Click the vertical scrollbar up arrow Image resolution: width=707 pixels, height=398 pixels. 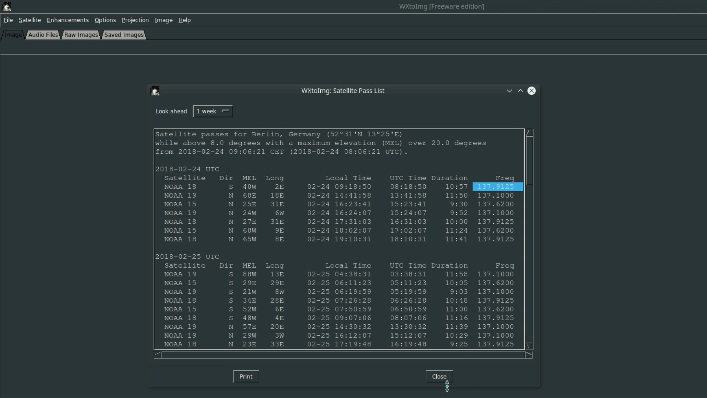click(530, 133)
